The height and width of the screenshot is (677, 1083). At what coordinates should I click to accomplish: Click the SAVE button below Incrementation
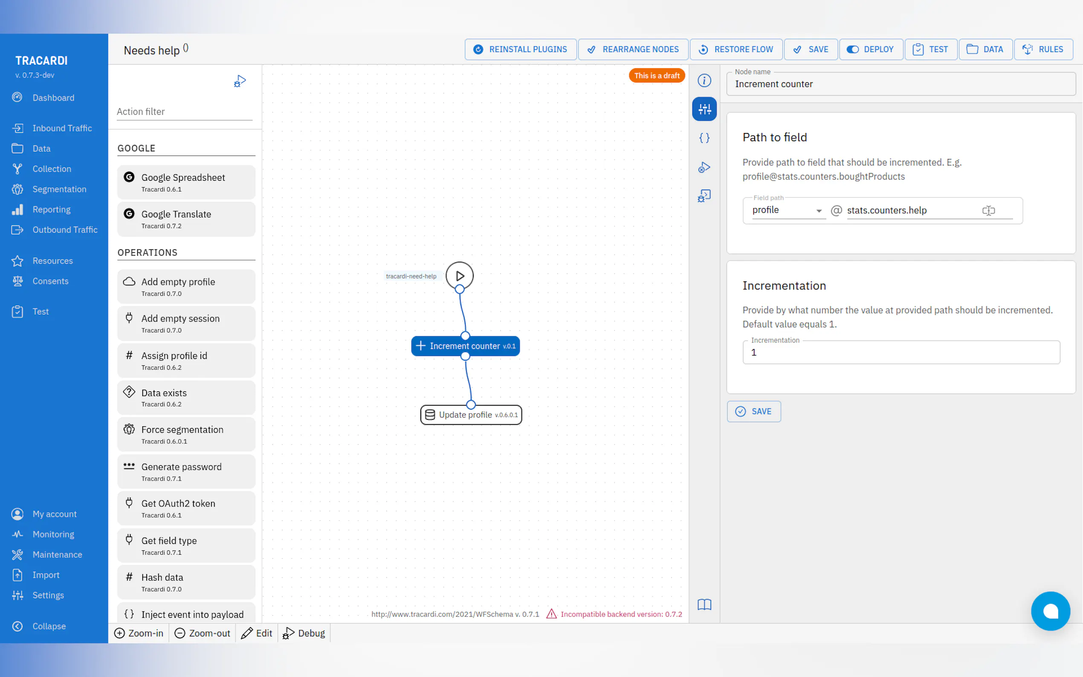click(753, 411)
